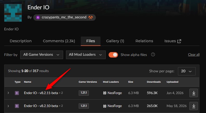Click the Game Versions column header

tap(88, 82)
